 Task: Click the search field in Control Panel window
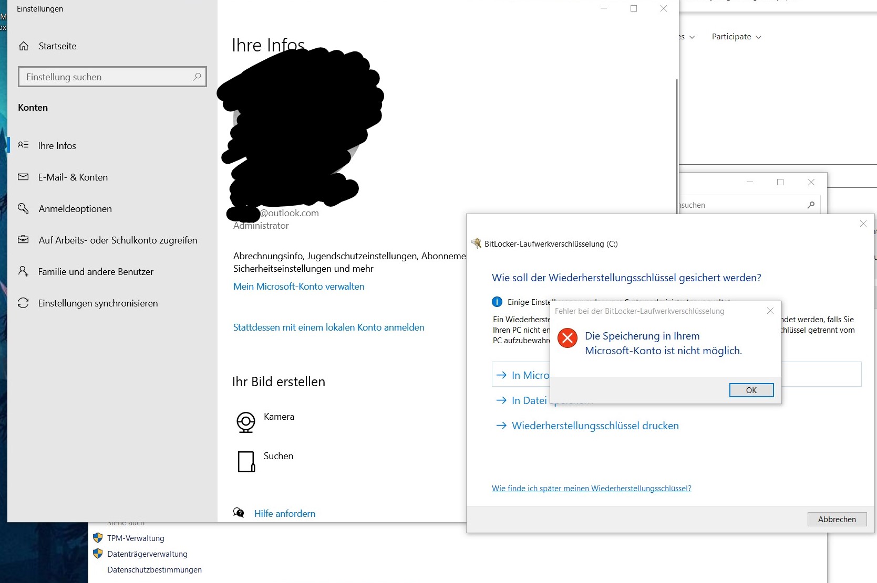(748, 205)
